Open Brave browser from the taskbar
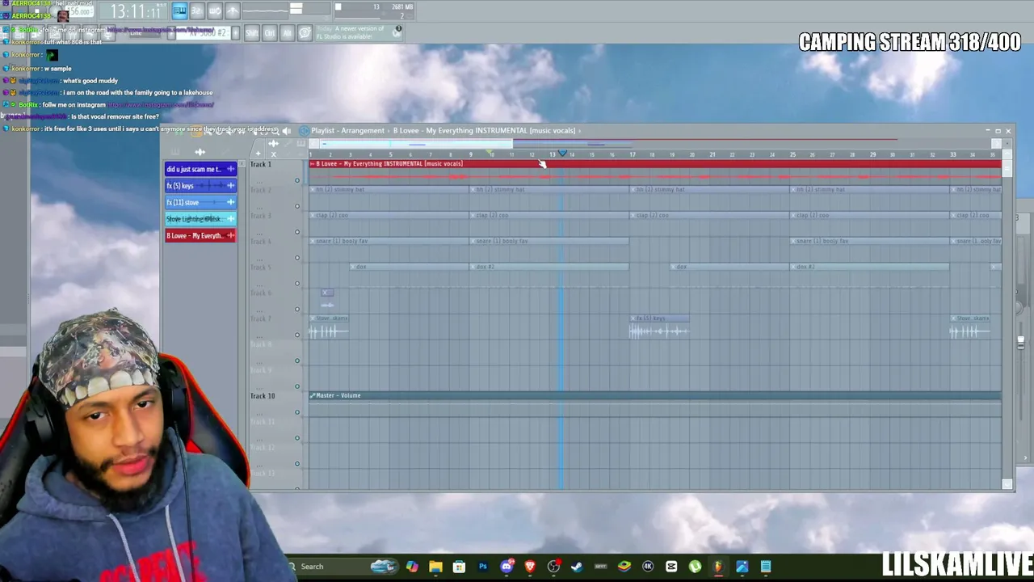Screen dimensions: 1034x582 pos(530,567)
